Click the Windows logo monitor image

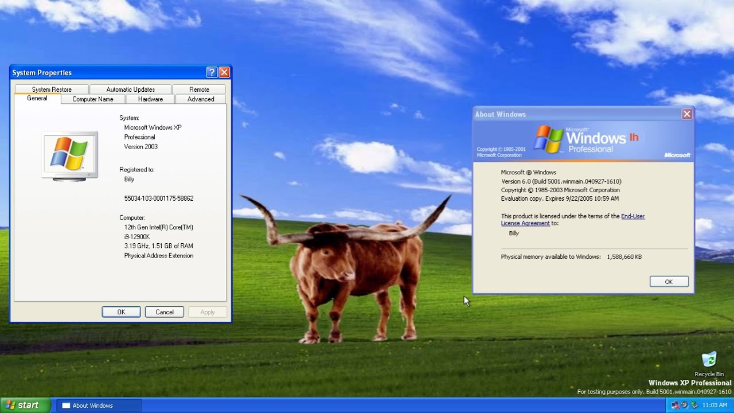point(69,155)
